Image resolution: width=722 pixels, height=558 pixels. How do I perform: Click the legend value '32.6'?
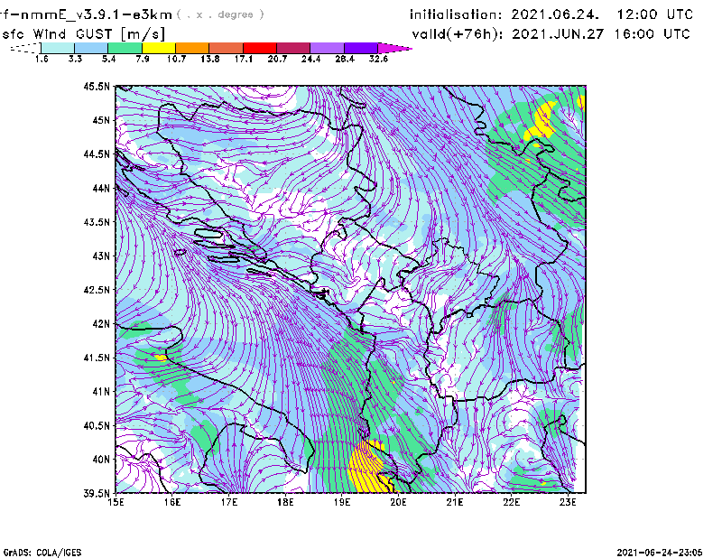378,59
